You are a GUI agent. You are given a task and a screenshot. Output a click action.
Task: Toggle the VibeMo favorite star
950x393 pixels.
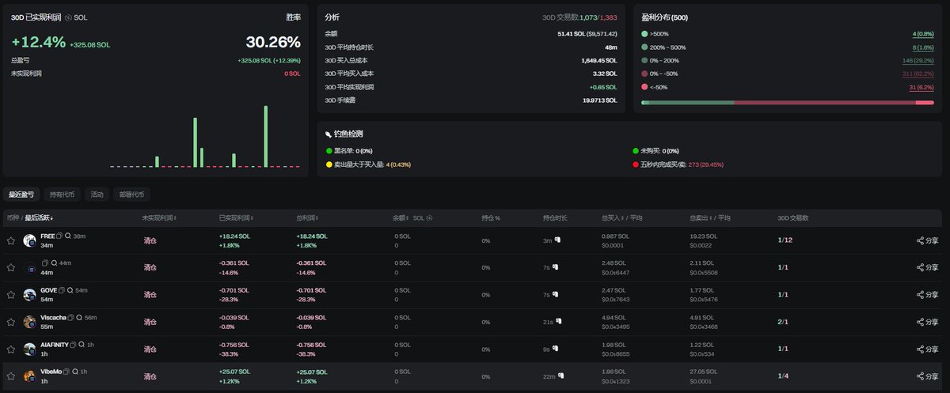click(x=12, y=376)
